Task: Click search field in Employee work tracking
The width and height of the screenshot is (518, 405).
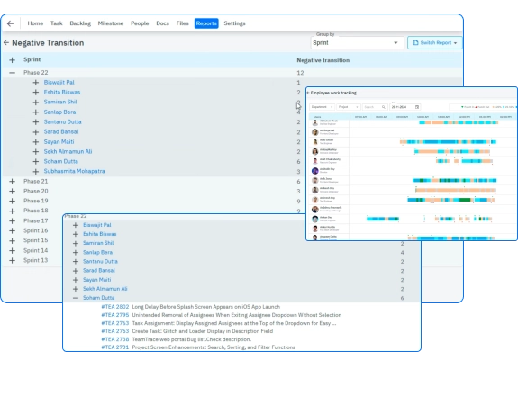Action: pyautogui.click(x=374, y=107)
